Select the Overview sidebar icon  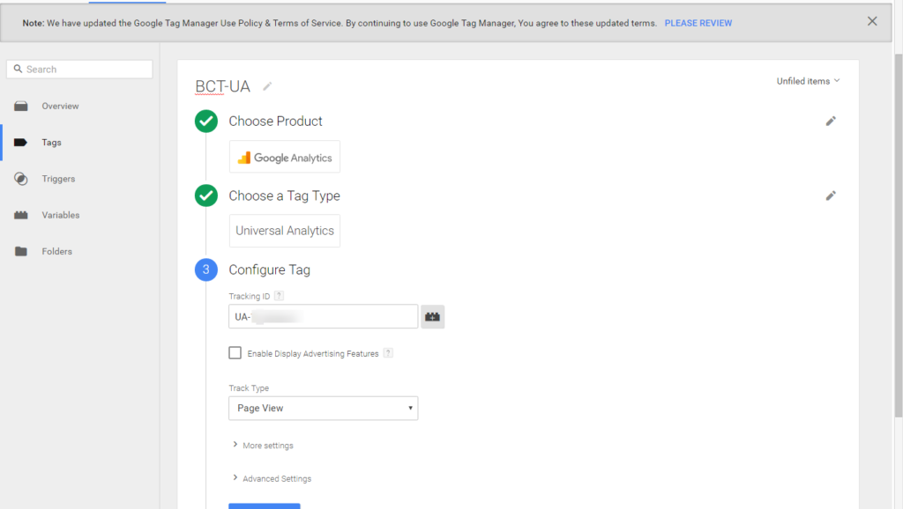pyautogui.click(x=21, y=105)
